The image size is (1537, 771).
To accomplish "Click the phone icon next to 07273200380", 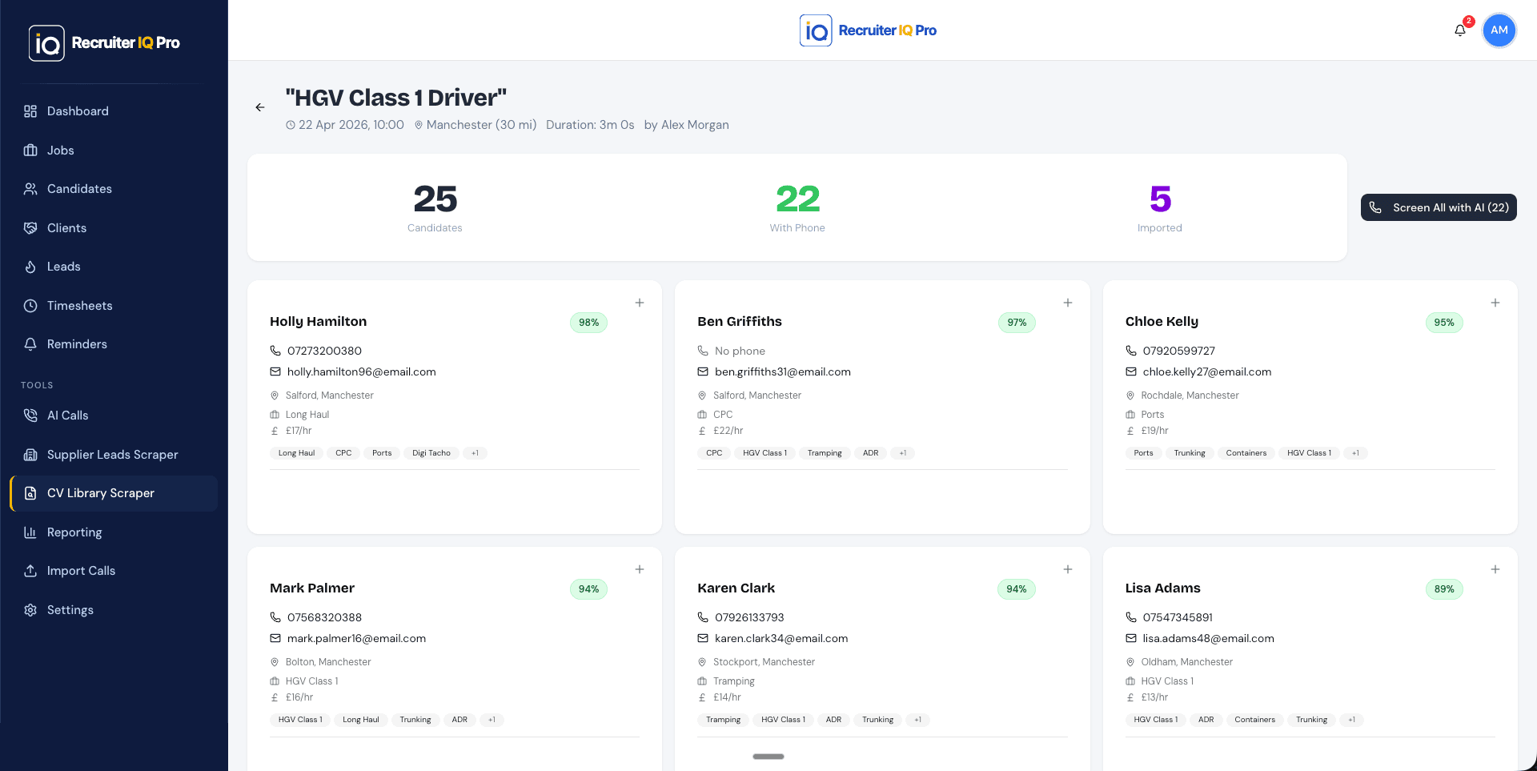I will pos(275,351).
